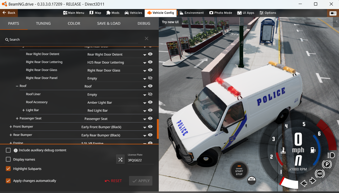The height and width of the screenshot is (193, 339).
Task: Click the engine Start/Stop button
Action: [x=239, y=171]
